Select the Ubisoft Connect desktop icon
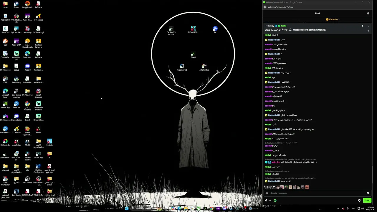Image resolution: width=377 pixels, height=212 pixels. click(38, 93)
